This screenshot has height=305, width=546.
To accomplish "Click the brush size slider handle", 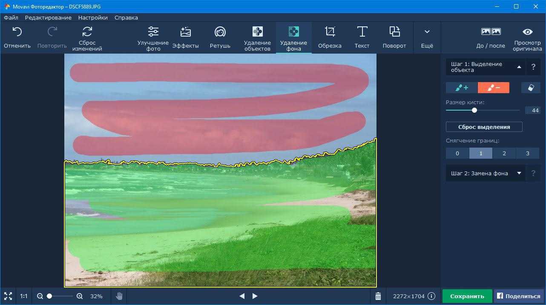I will click(474, 110).
